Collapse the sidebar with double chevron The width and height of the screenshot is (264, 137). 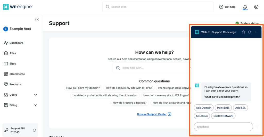[x=37, y=20]
